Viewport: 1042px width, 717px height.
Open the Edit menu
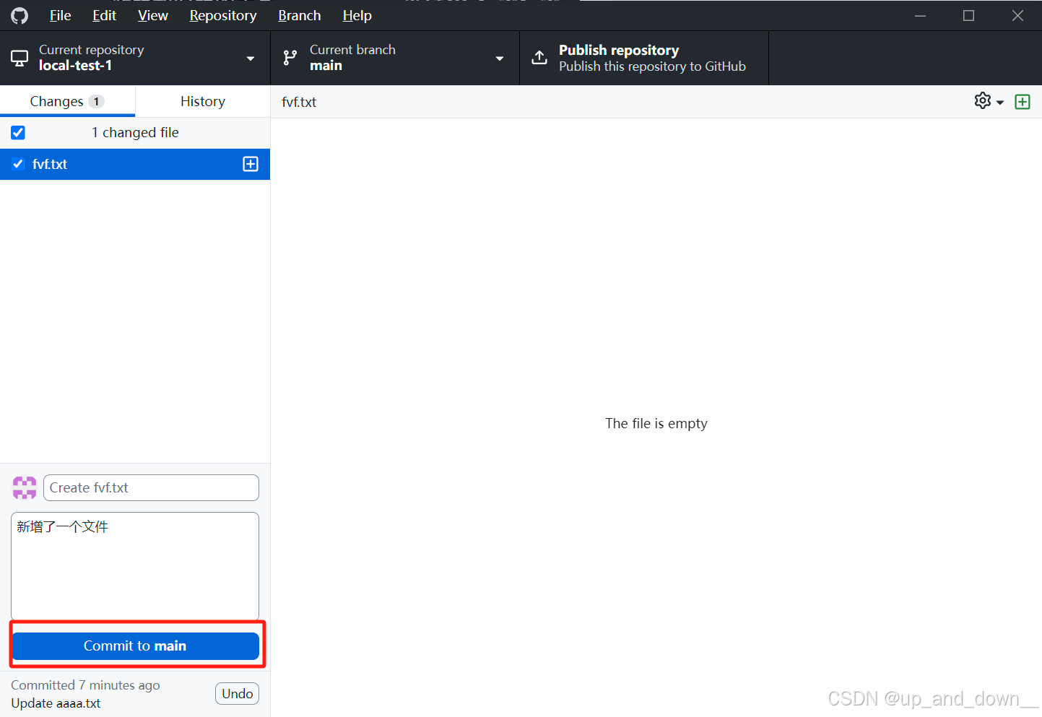tap(104, 15)
